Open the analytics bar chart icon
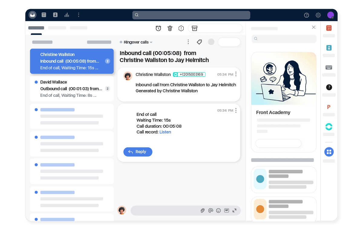This screenshot has width=363, height=230. (67, 15)
